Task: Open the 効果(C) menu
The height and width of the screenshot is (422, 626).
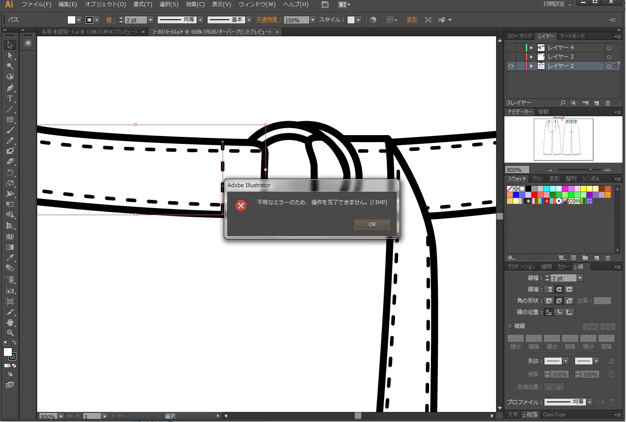Action: (x=195, y=4)
